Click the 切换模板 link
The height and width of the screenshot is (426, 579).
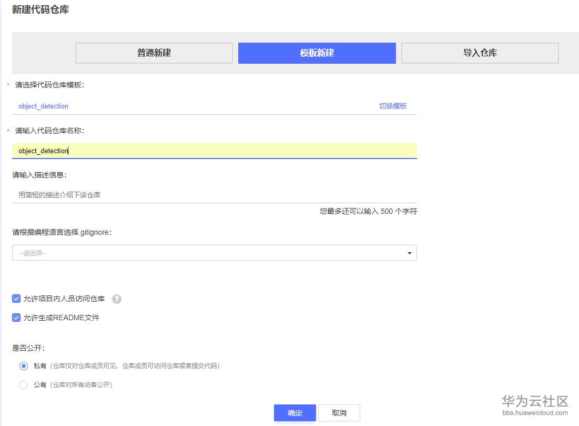pos(393,106)
